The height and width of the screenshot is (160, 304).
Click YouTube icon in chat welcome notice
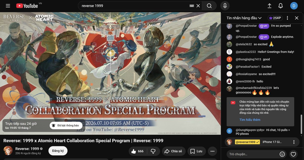pyautogui.click(x=233, y=103)
